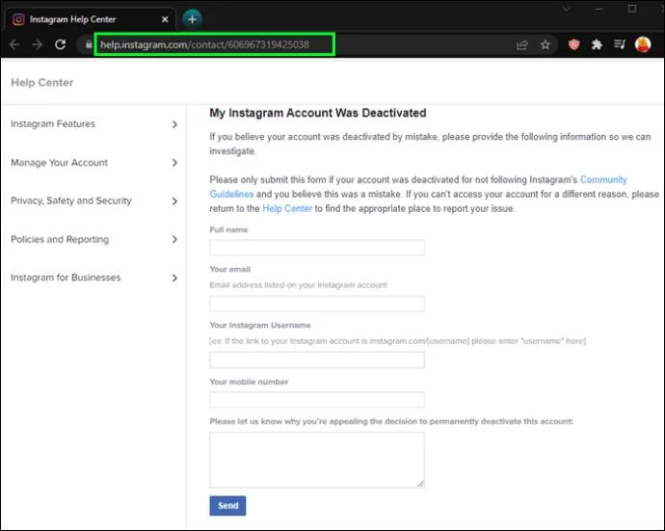Open a new tab with the plus button

point(192,19)
